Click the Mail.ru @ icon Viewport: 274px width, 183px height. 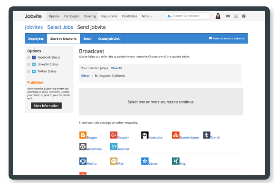click(83, 161)
